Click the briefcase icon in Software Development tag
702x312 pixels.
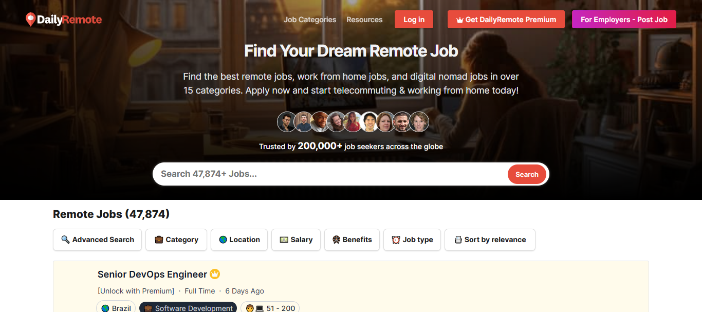click(x=148, y=308)
